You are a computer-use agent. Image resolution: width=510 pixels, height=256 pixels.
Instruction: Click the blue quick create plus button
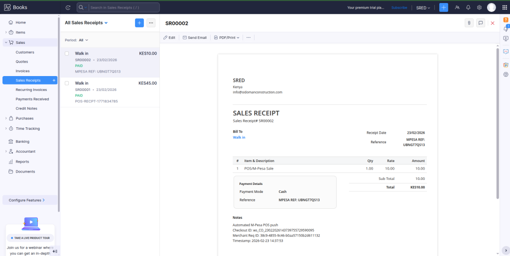[x=444, y=7]
